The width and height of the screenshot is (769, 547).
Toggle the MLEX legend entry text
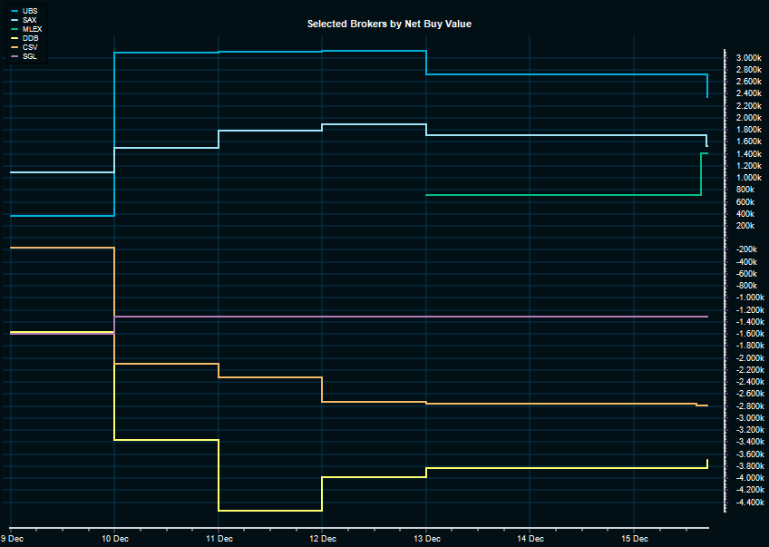[x=32, y=29]
